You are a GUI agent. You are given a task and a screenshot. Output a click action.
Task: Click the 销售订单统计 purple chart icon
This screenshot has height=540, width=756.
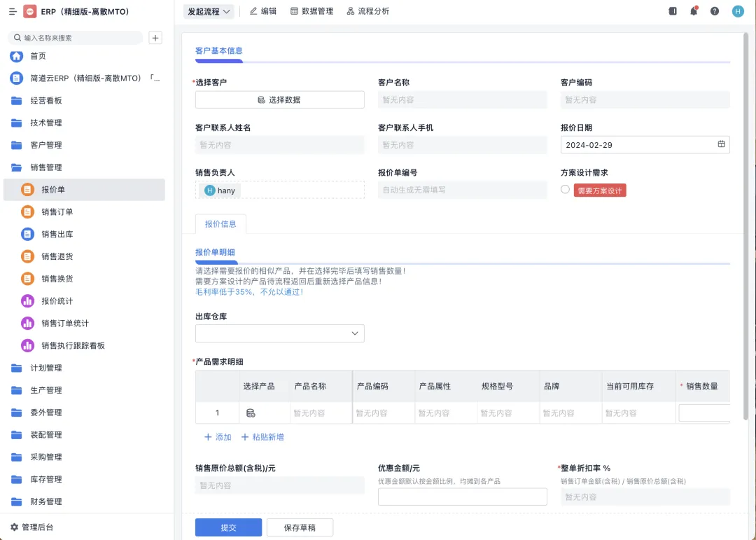click(x=27, y=324)
